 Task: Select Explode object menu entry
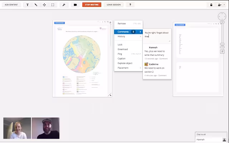tap(128, 63)
